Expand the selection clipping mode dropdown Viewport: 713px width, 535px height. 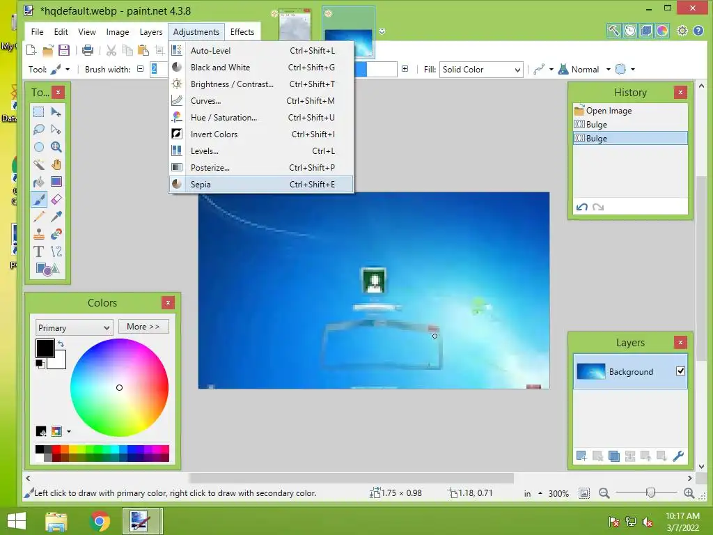point(632,70)
